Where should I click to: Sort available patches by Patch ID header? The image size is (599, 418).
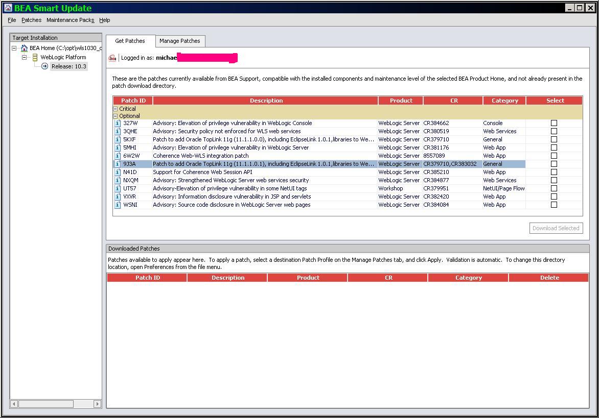coord(133,101)
